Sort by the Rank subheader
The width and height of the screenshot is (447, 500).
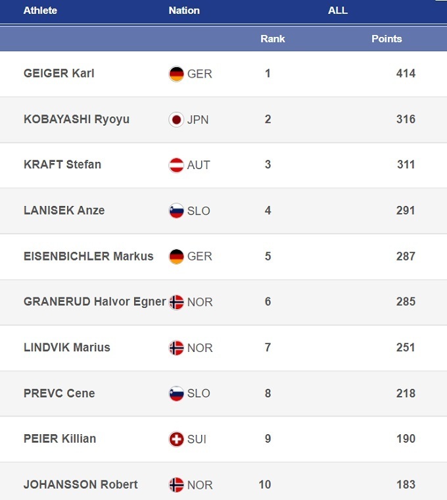point(272,39)
